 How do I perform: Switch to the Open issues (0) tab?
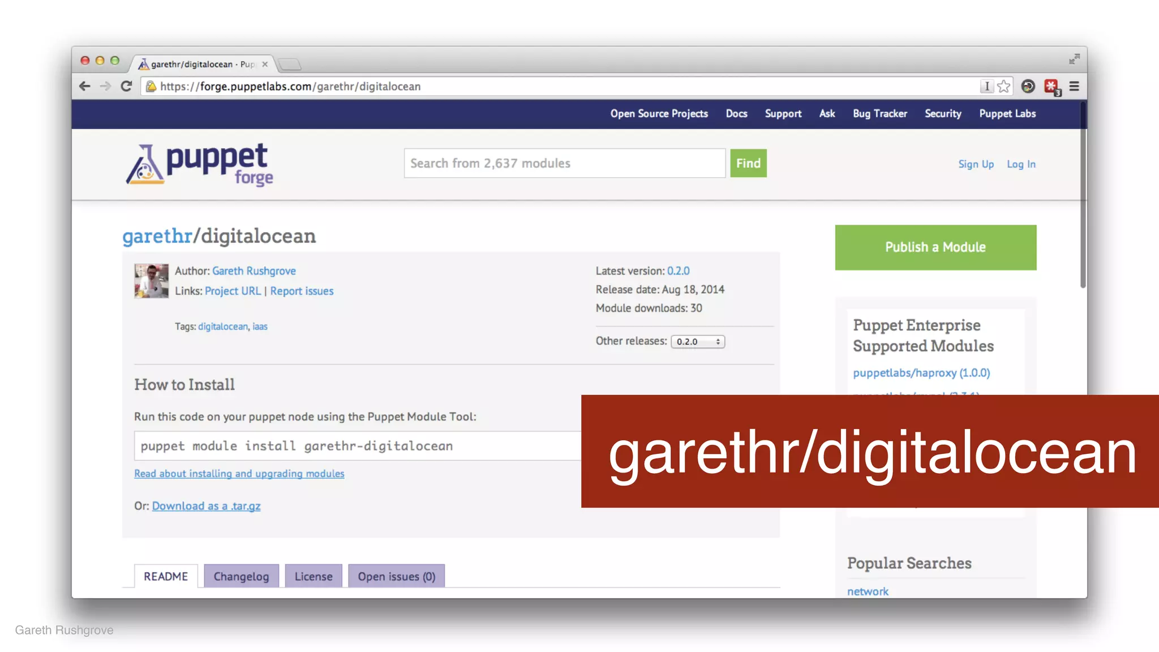(x=396, y=576)
